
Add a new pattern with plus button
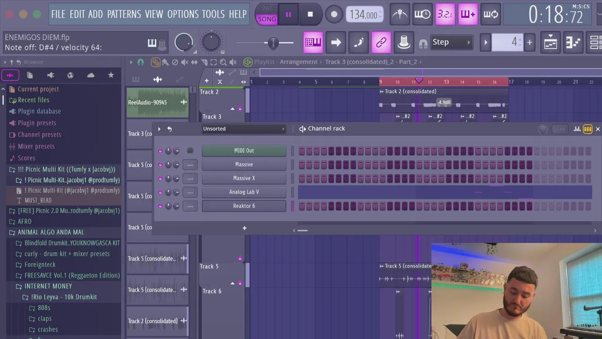coord(529,42)
